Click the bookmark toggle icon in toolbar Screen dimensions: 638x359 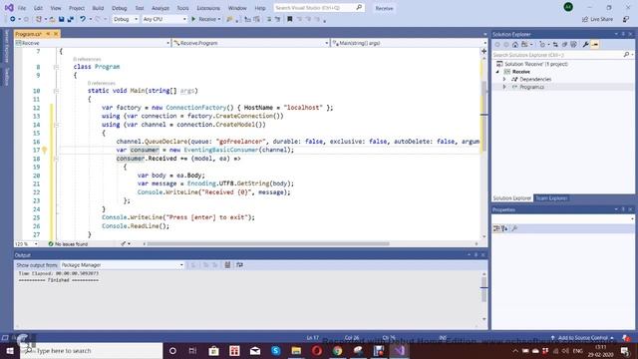point(290,19)
